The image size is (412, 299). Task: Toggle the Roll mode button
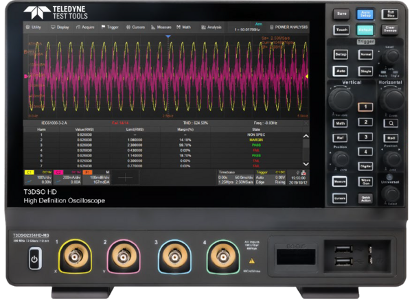click(x=391, y=138)
